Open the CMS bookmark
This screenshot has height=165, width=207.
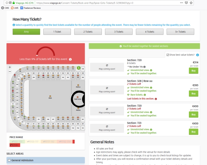[x=5, y=8]
